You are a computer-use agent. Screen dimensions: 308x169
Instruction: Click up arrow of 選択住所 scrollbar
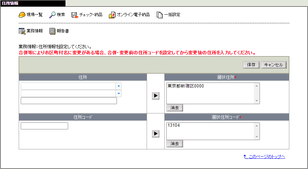coord(257,86)
